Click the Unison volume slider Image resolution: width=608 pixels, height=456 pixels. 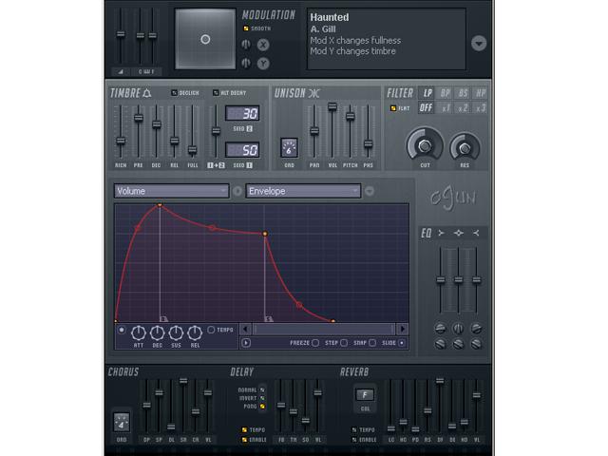332,108
